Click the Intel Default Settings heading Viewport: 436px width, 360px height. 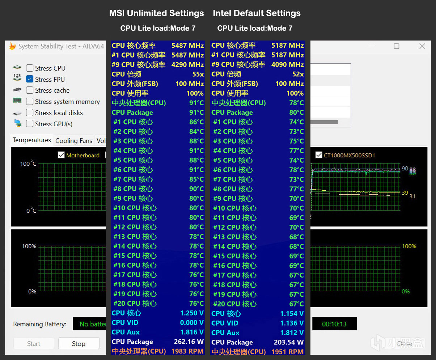(257, 13)
